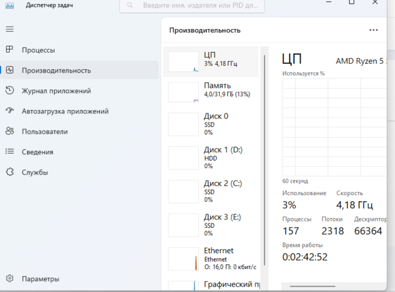The width and height of the screenshot is (395, 292).
Task: Open App history clock icon
Action: click(9, 91)
